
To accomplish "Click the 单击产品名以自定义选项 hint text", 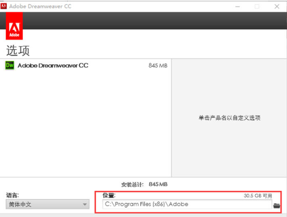I will [x=229, y=118].
